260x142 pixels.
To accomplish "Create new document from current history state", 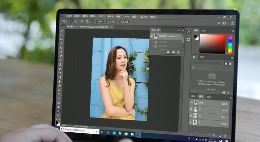I will click(168, 52).
